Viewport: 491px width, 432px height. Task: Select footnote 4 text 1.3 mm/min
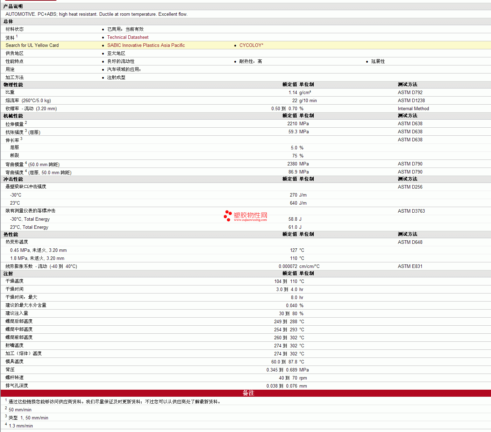pos(21,426)
